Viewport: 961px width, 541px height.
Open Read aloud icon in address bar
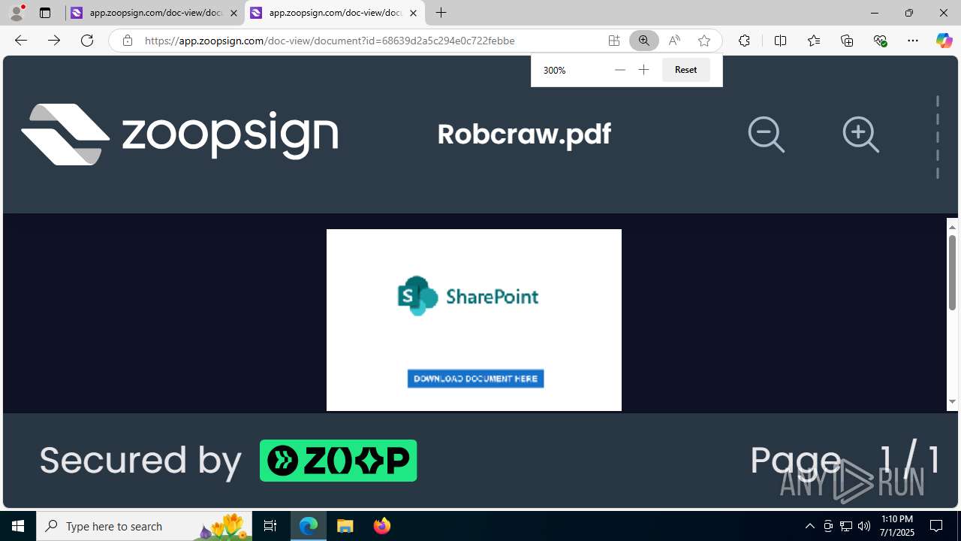coord(673,41)
